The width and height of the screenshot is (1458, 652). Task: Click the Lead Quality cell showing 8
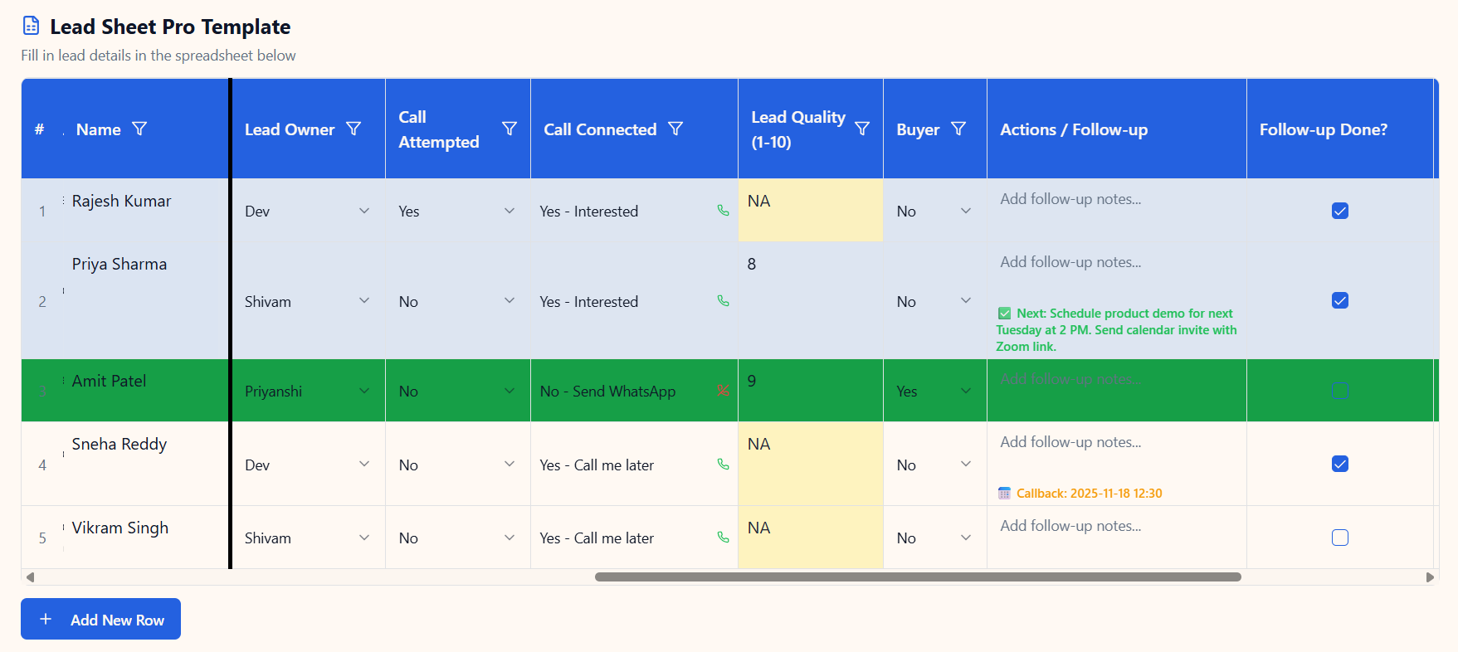point(811,300)
